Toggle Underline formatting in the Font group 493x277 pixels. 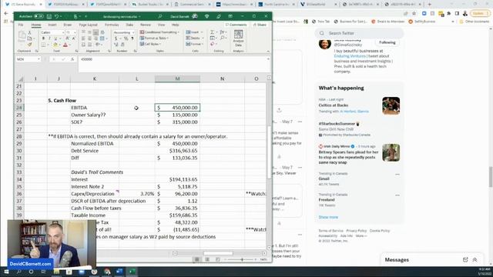click(x=55, y=38)
